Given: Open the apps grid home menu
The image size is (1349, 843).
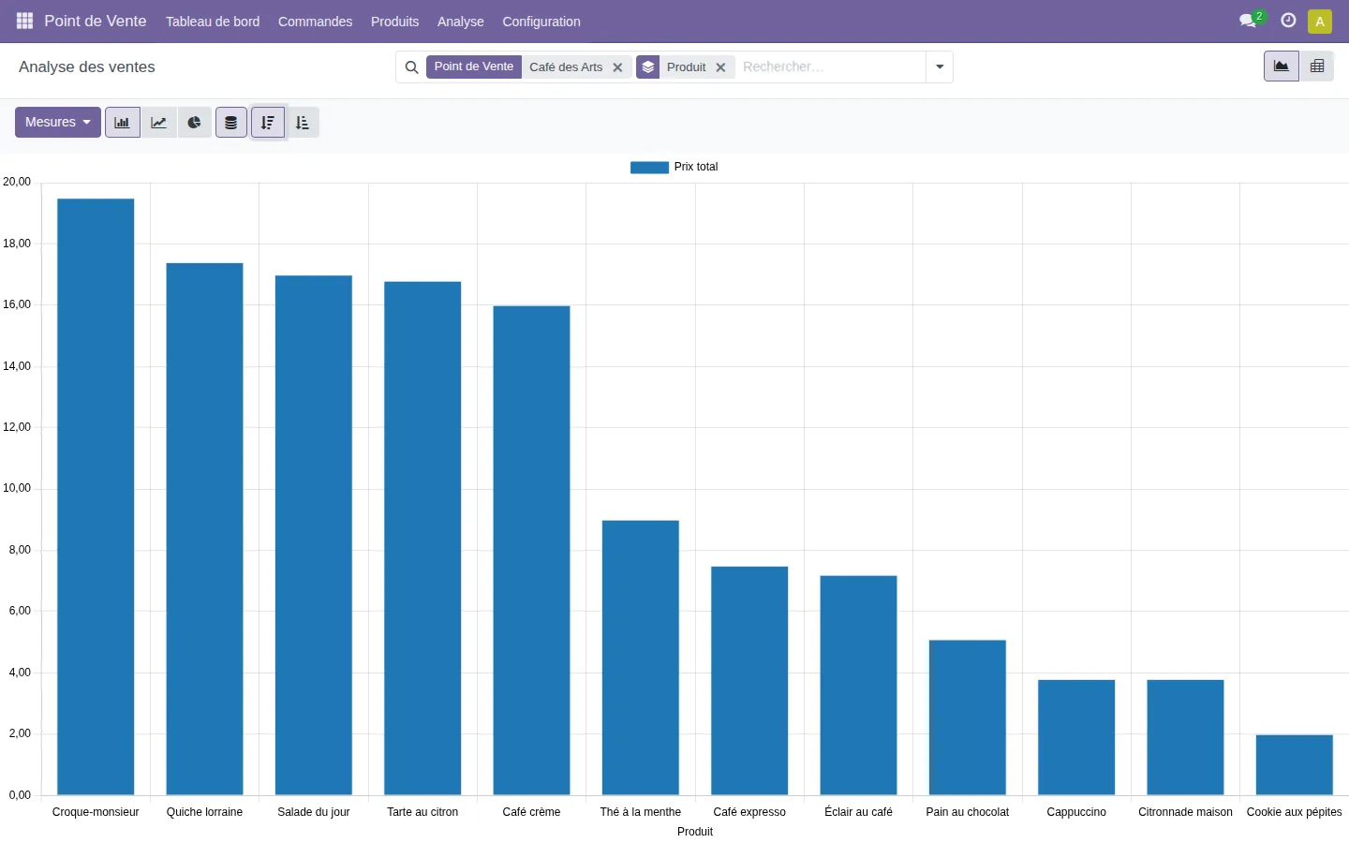Looking at the screenshot, I should [25, 21].
